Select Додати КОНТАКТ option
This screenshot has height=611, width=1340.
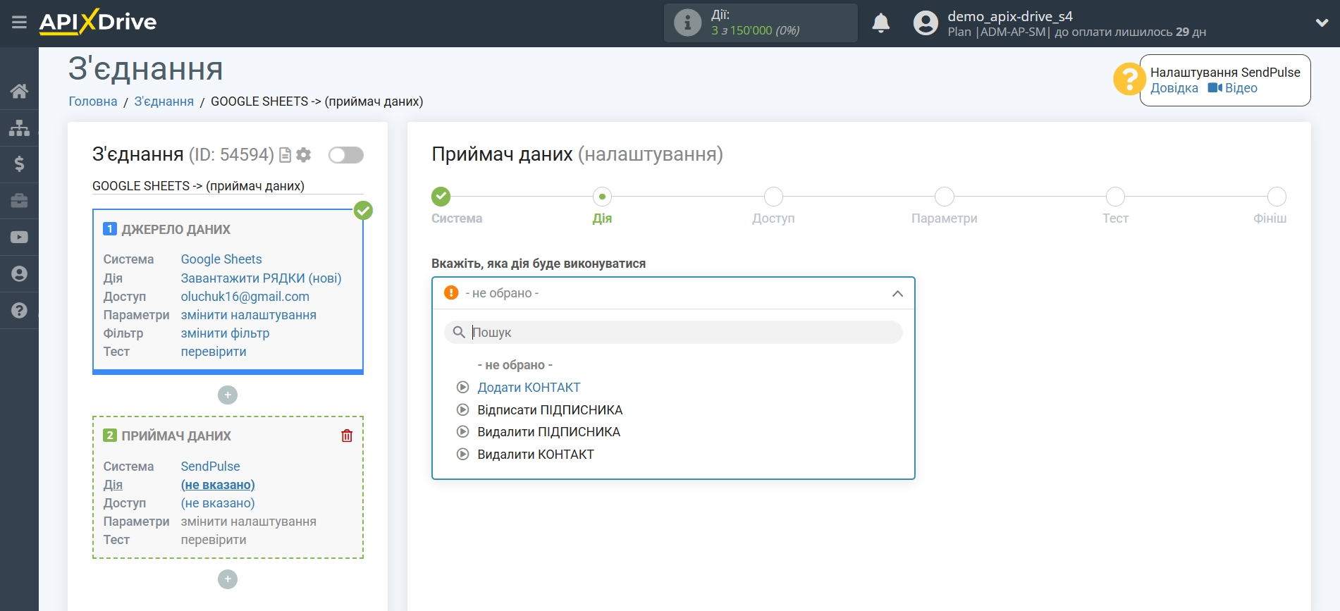click(x=529, y=388)
